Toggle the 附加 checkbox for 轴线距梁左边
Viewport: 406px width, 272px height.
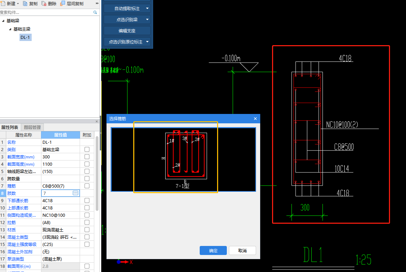pyautogui.click(x=87, y=171)
